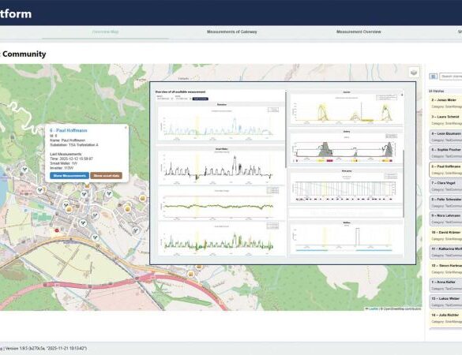The image size is (462, 355).
Task: Select '11 - Katharina' entry in the member list
Action: click(x=445, y=252)
